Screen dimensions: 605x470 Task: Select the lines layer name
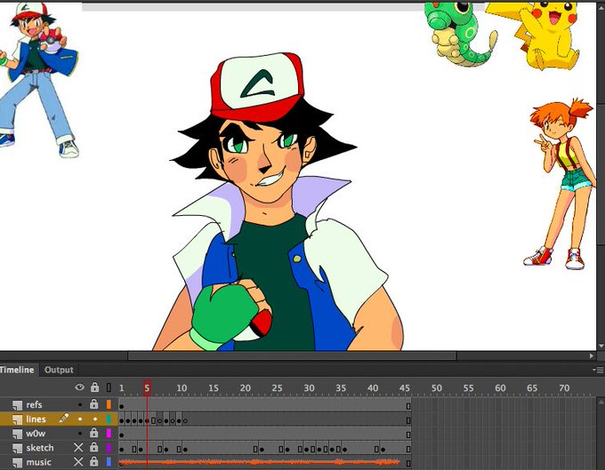(x=36, y=418)
